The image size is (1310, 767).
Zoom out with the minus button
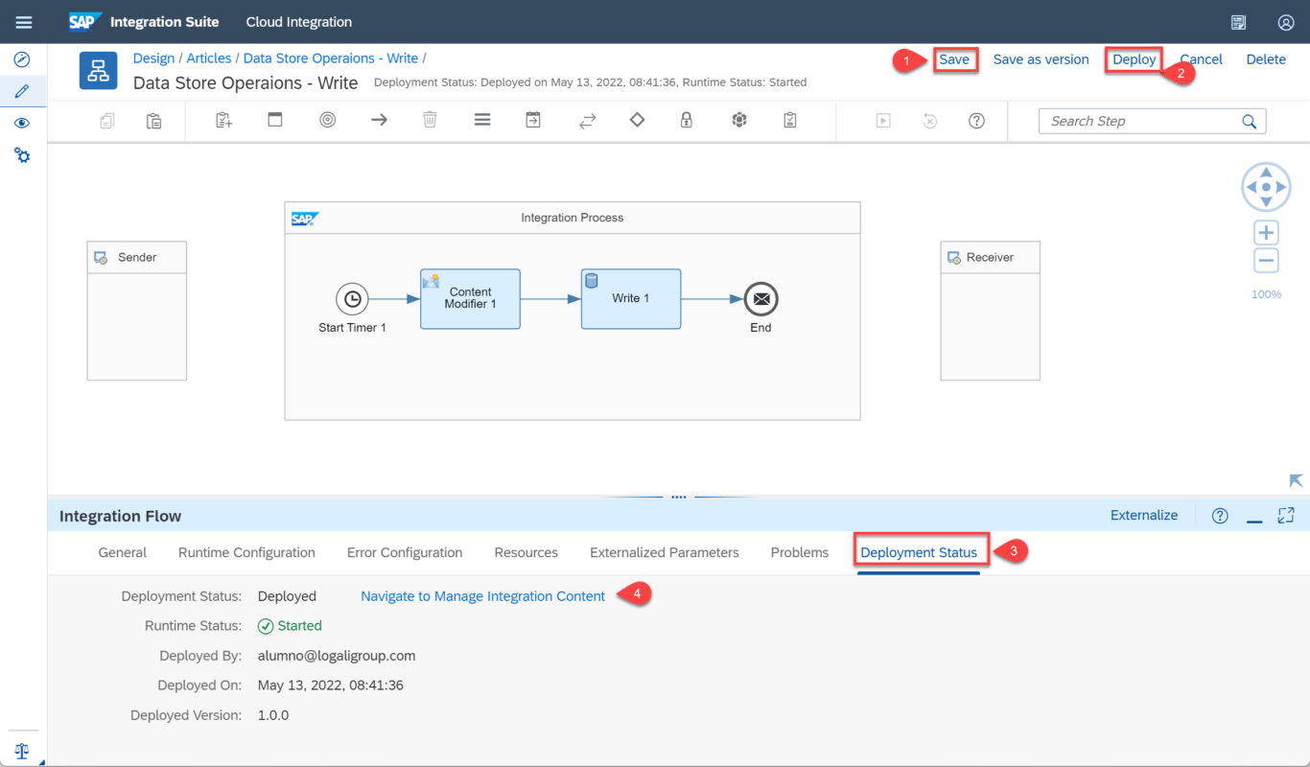(1266, 260)
